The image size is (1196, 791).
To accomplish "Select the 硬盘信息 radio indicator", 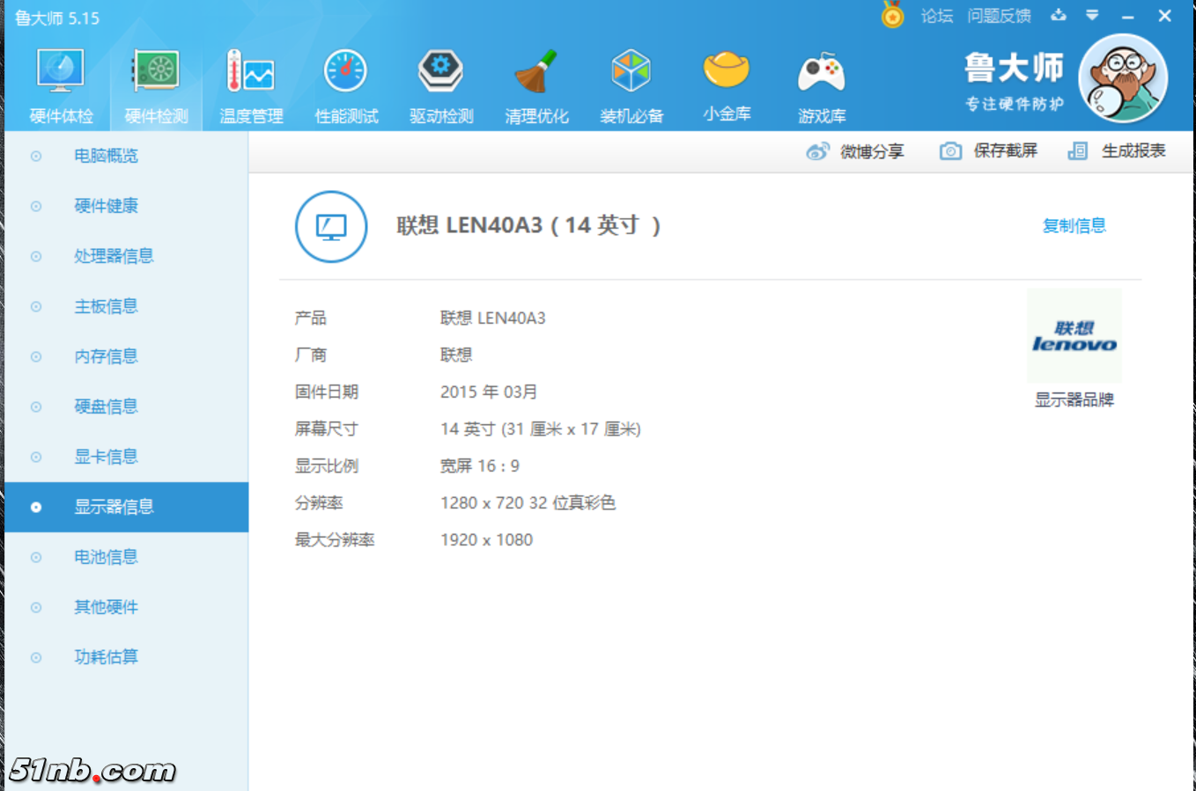I will pyautogui.click(x=35, y=406).
